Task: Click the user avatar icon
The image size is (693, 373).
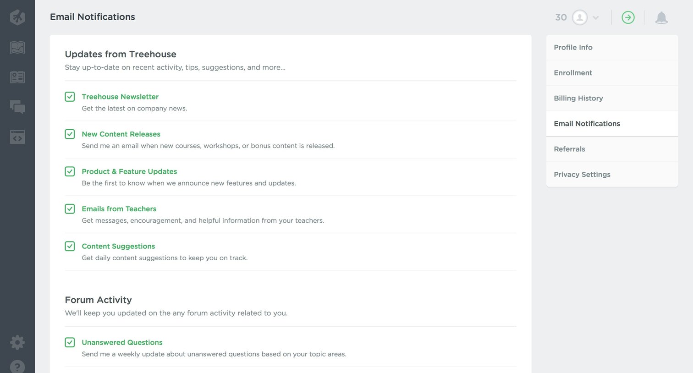Action: (x=580, y=17)
